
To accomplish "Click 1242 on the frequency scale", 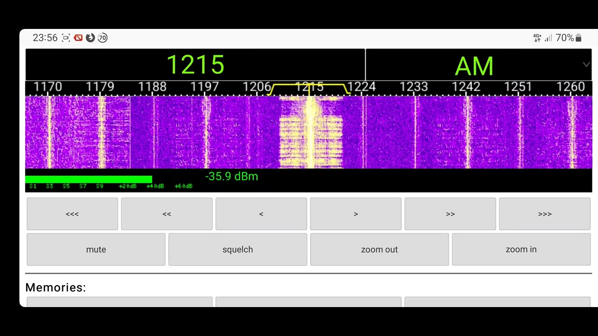I will pos(466,87).
